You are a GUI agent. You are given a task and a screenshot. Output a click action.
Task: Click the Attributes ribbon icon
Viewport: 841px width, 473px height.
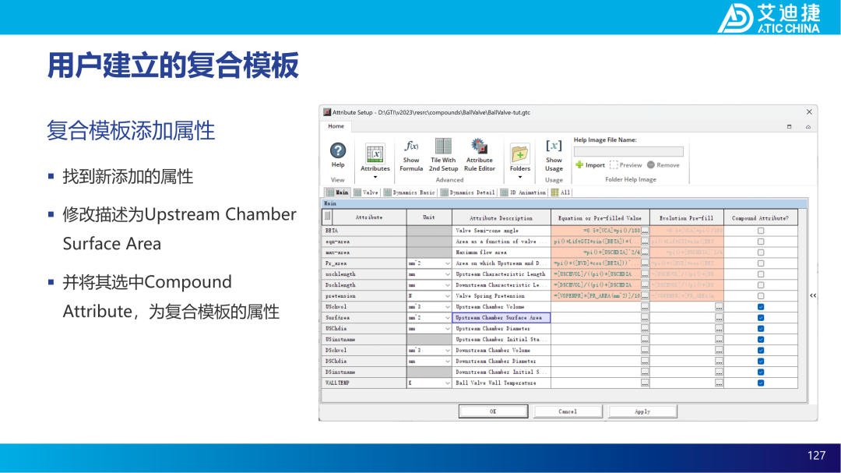pyautogui.click(x=375, y=154)
